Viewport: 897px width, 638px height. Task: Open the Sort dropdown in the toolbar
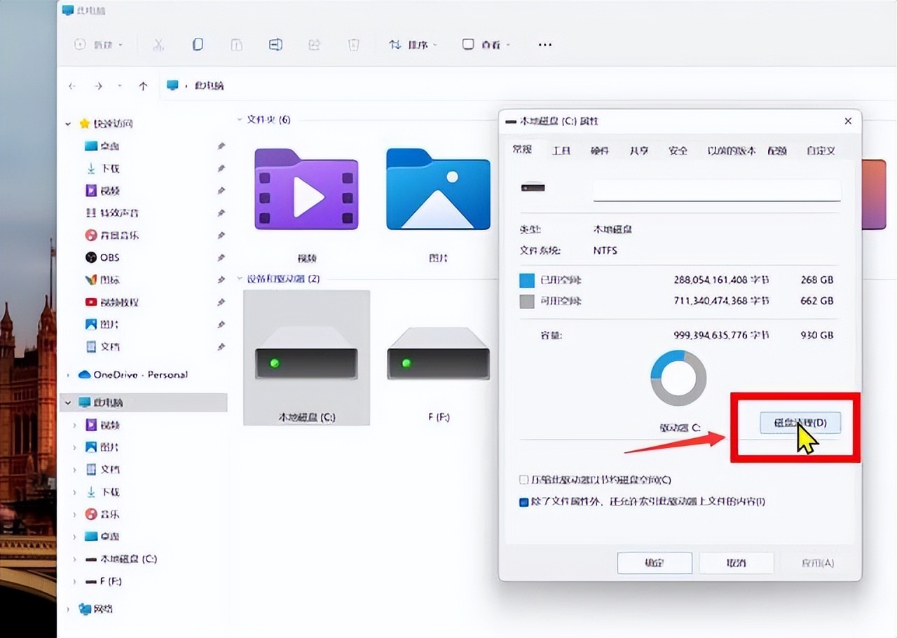click(412, 44)
